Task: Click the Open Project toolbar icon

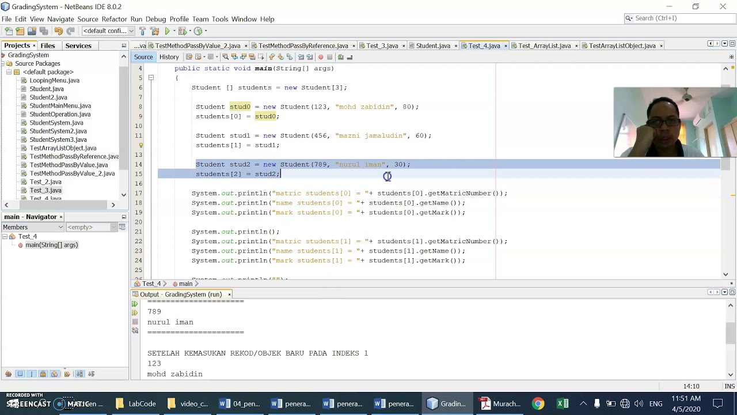Action: click(32, 31)
